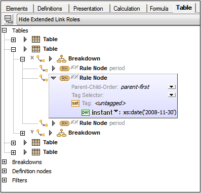Expand the Definition nodes section
This screenshot has height=193, width=201.
(5, 171)
